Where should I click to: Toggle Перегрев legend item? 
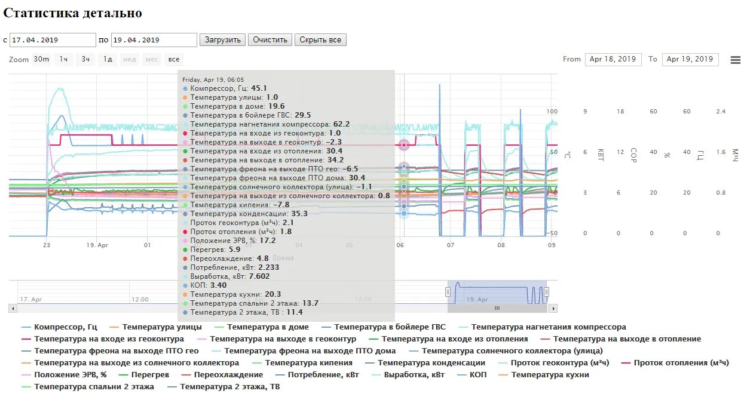tap(144, 375)
